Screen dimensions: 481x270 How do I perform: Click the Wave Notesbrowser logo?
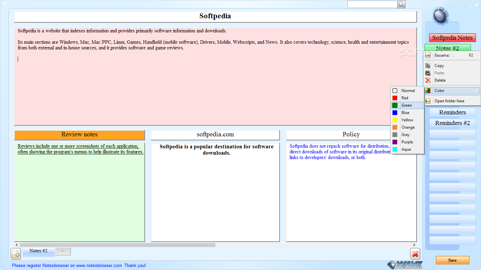click(405, 265)
